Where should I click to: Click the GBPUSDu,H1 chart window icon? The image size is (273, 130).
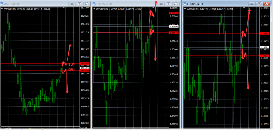94,3
